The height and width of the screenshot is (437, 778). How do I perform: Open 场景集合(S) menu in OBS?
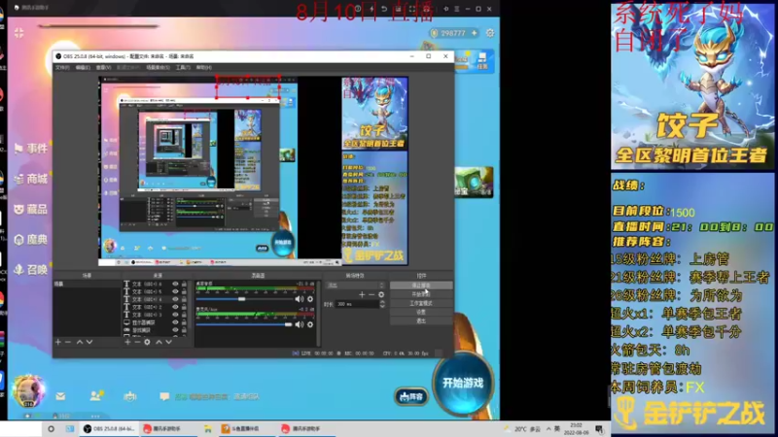[x=158, y=67]
